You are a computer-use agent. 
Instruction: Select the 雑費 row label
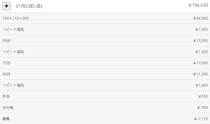6,119
